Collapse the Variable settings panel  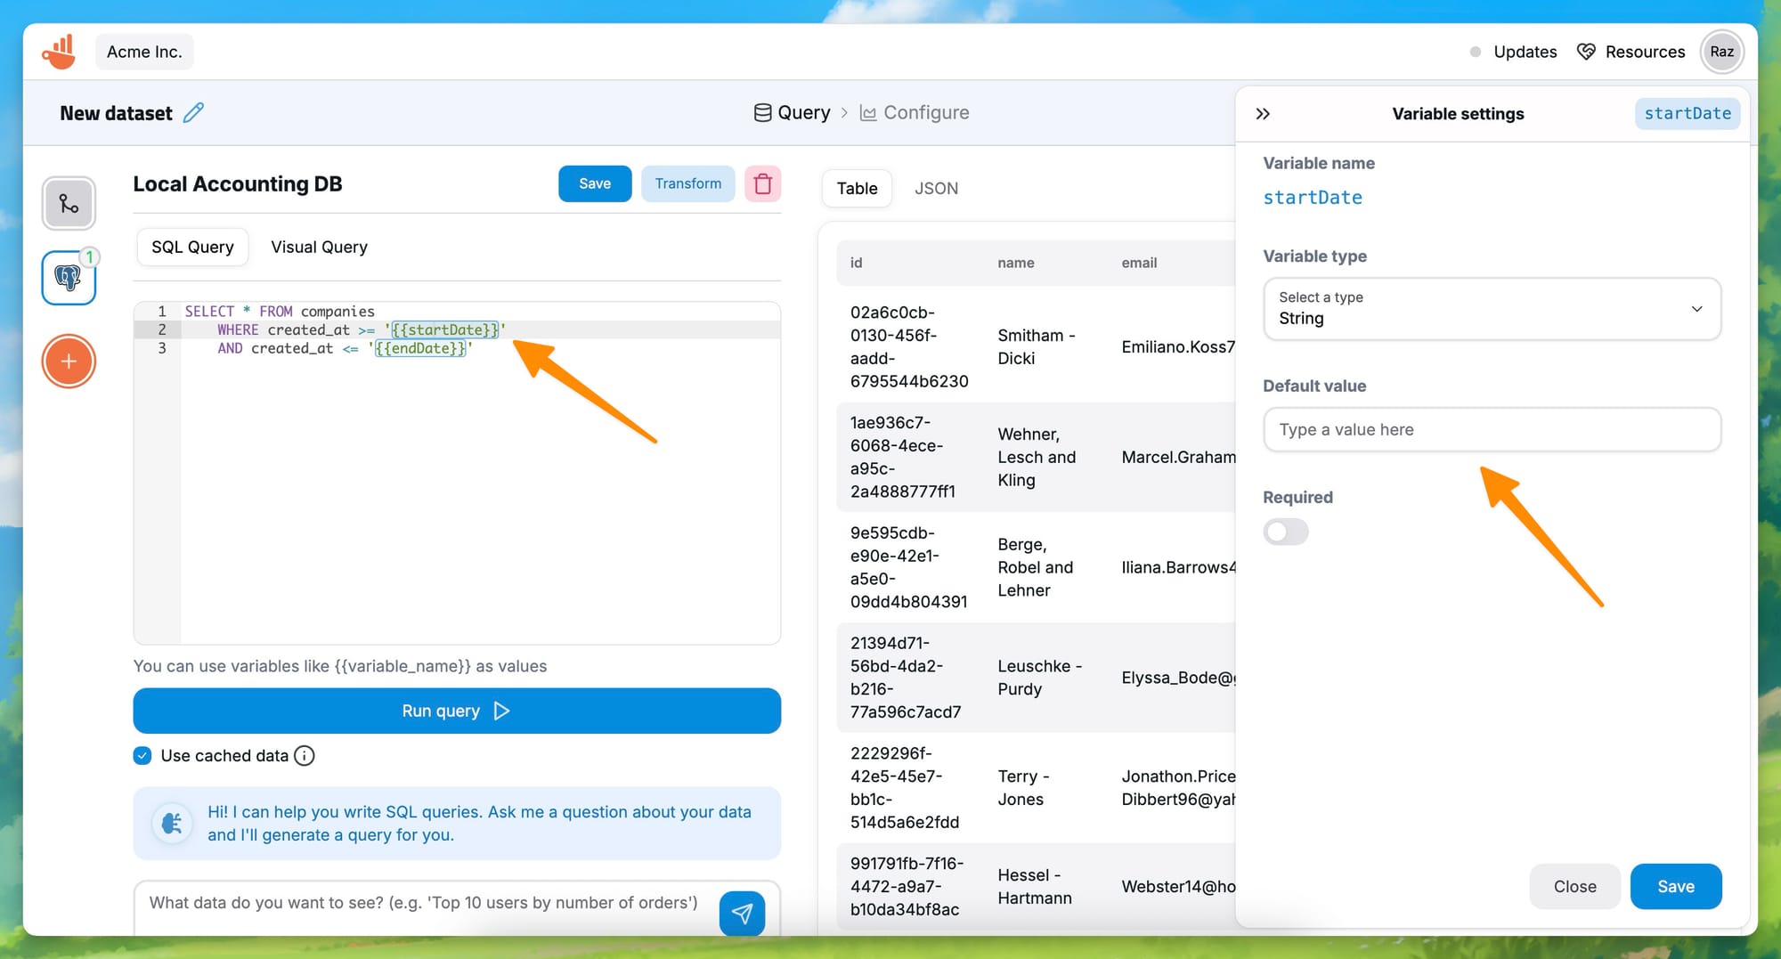tap(1263, 114)
